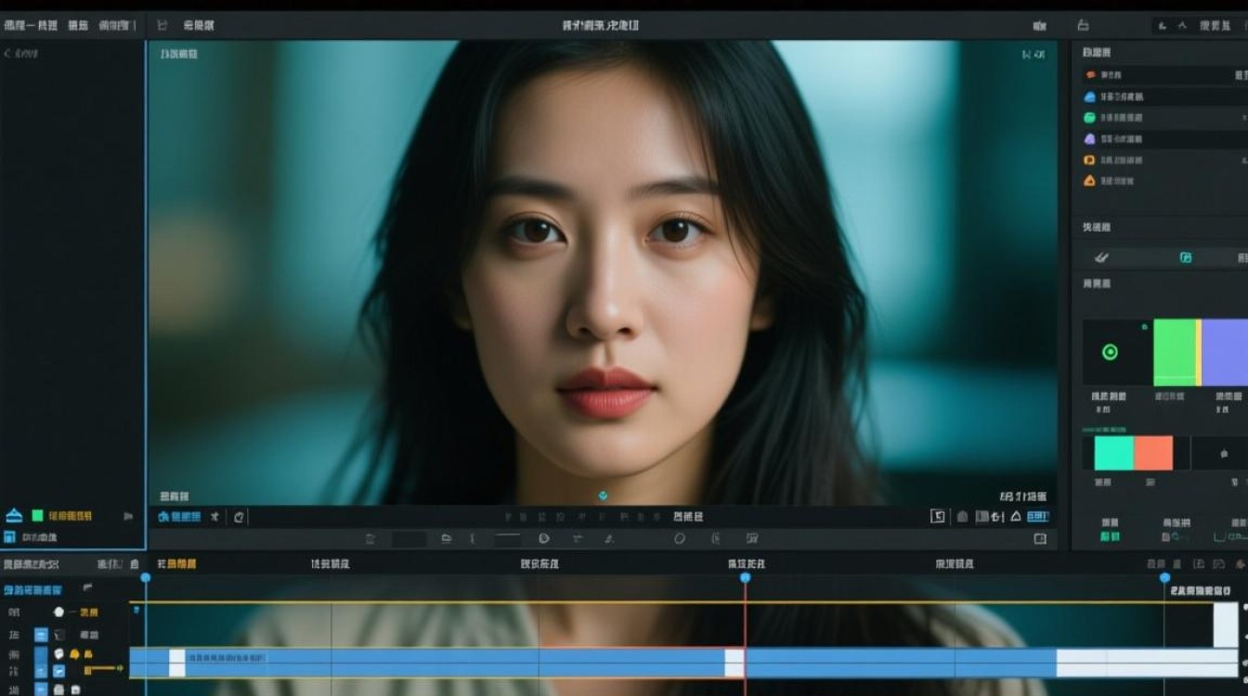Click the blue cloud icon in right panel list
Viewport: 1248px width, 696px height.
(1089, 96)
